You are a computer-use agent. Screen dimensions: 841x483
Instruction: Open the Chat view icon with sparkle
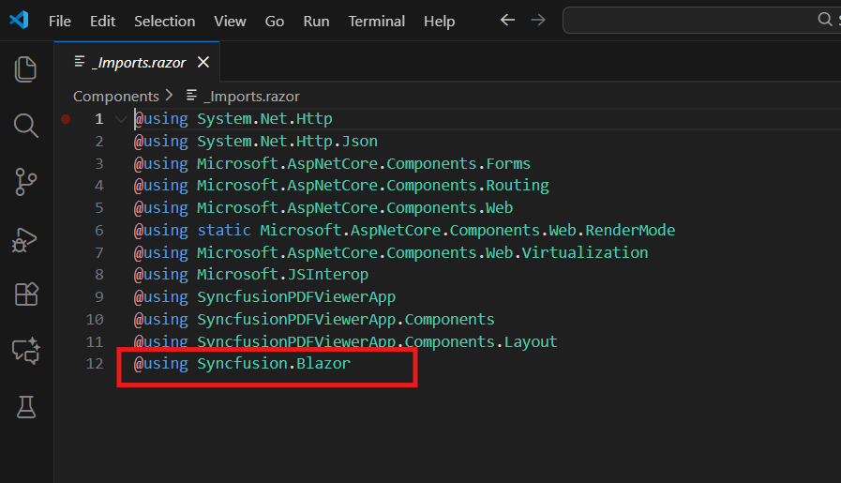tap(25, 351)
